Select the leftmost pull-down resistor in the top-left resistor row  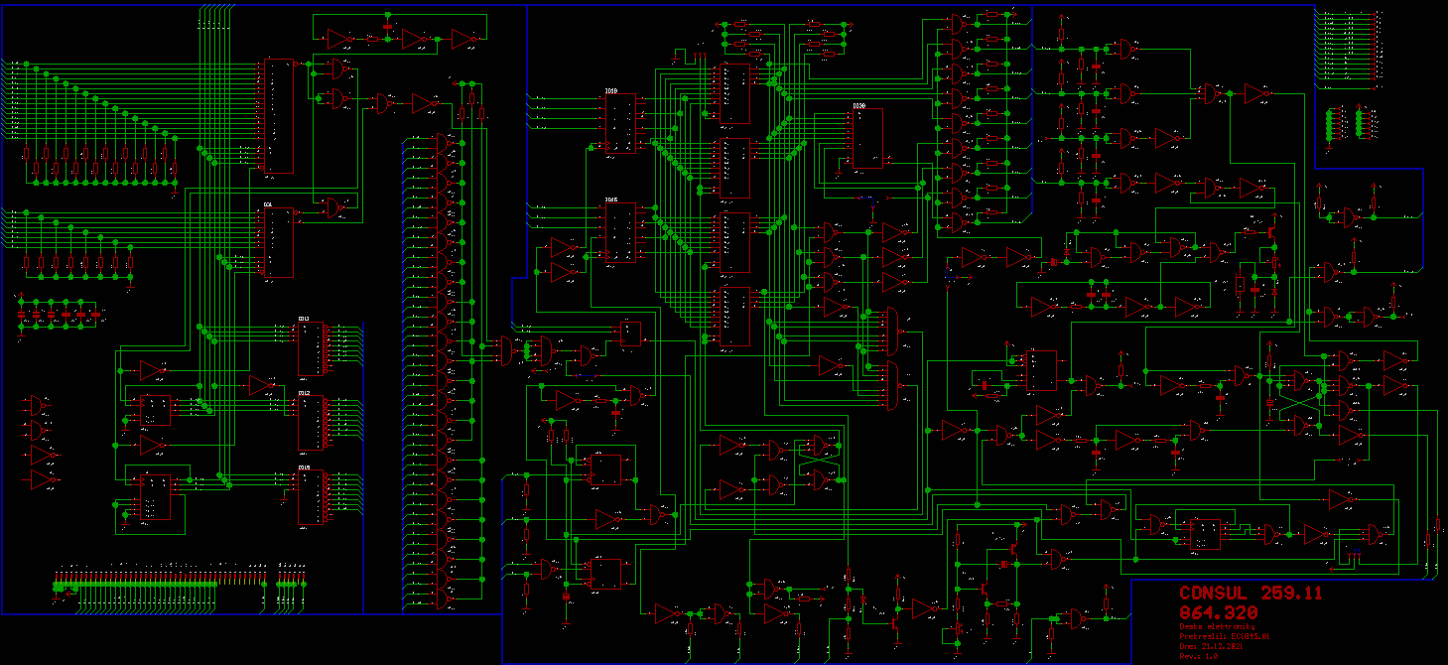(x=26, y=153)
